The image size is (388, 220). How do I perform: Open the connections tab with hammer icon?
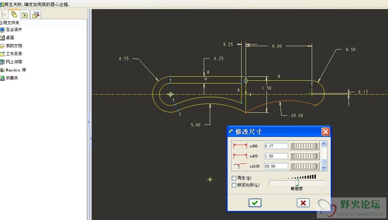36,15
